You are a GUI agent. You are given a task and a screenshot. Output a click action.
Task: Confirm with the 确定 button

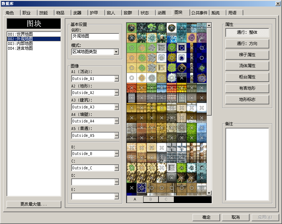point(206,217)
